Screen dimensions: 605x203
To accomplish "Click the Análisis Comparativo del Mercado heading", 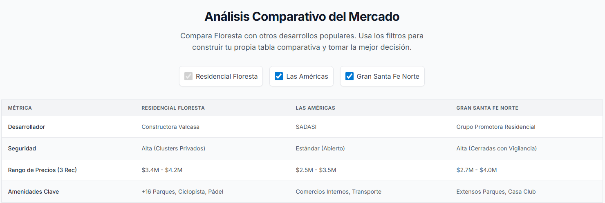I will 302,17.
